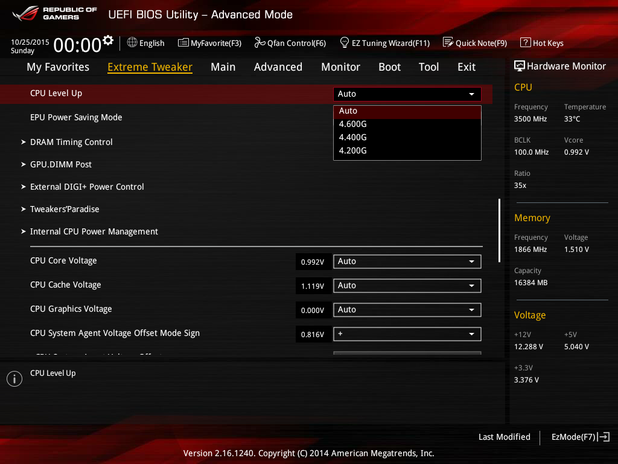The height and width of the screenshot is (464, 618).
Task: Switch to the Main tab
Action: pyautogui.click(x=223, y=67)
